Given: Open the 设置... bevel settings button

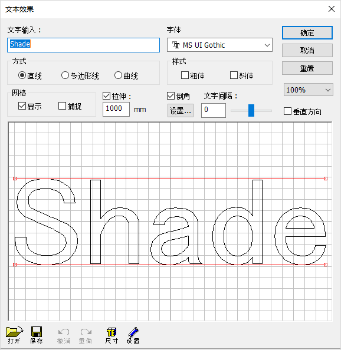Looking at the screenshot, I should (x=181, y=111).
